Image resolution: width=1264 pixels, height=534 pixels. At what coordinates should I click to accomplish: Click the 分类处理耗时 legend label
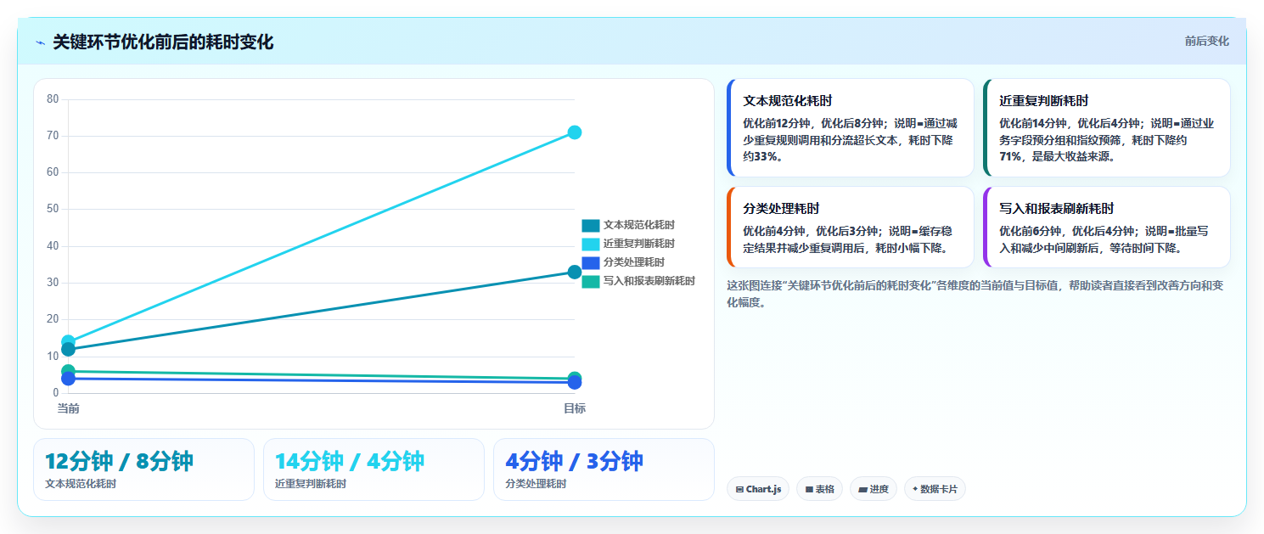point(634,262)
